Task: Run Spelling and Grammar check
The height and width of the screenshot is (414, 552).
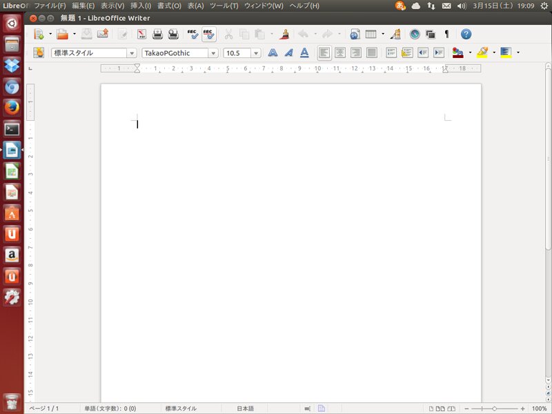Action: pyautogui.click(x=193, y=34)
